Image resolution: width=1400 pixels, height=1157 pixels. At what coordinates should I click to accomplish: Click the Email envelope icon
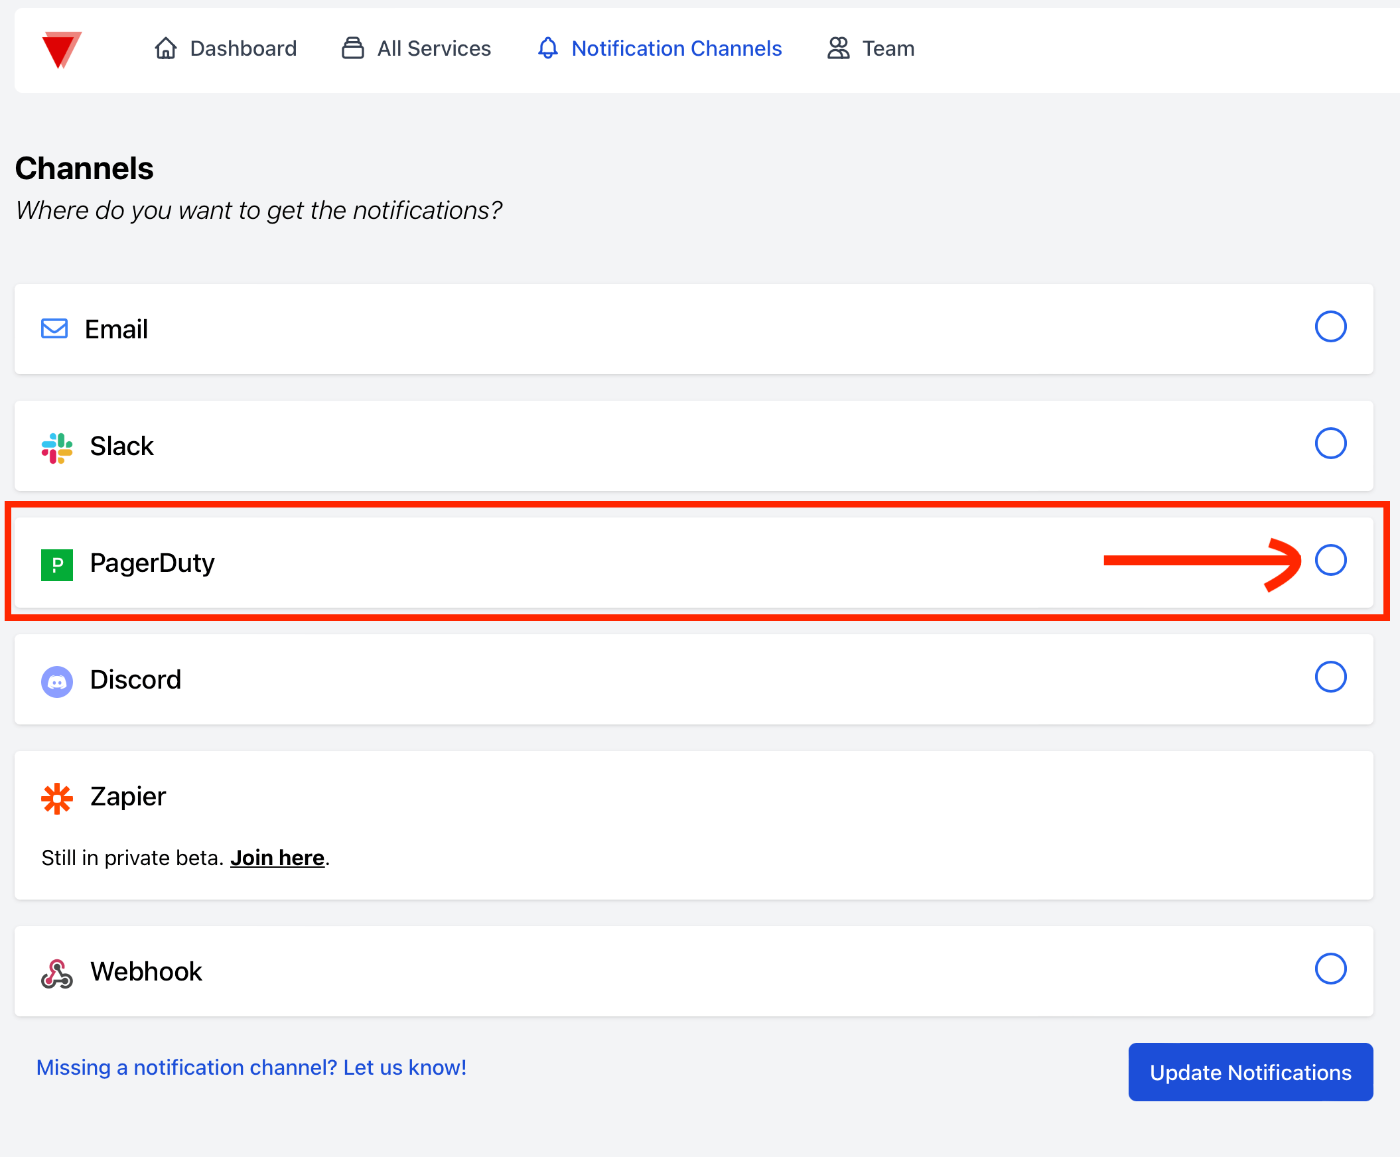pyautogui.click(x=54, y=328)
